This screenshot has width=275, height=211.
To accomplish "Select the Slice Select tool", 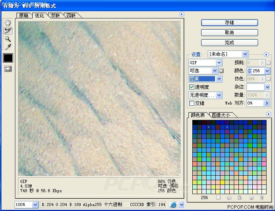I will coord(8,31).
